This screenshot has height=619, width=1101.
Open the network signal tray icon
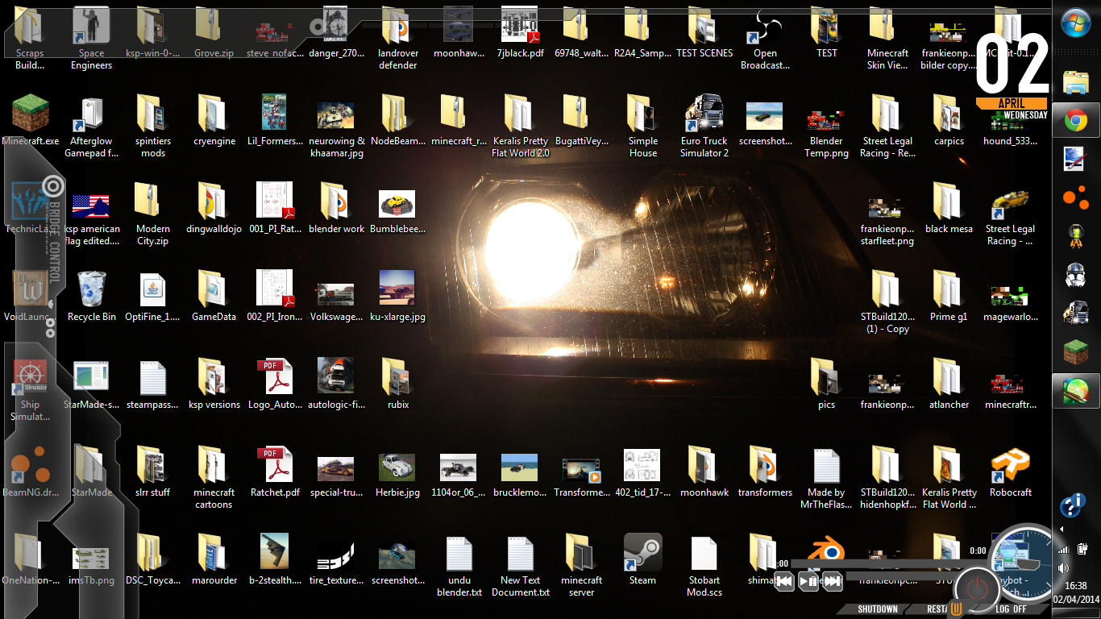(x=1063, y=549)
